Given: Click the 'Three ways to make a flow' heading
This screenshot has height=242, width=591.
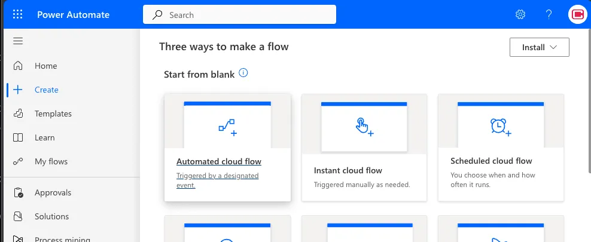Looking at the screenshot, I should point(224,47).
